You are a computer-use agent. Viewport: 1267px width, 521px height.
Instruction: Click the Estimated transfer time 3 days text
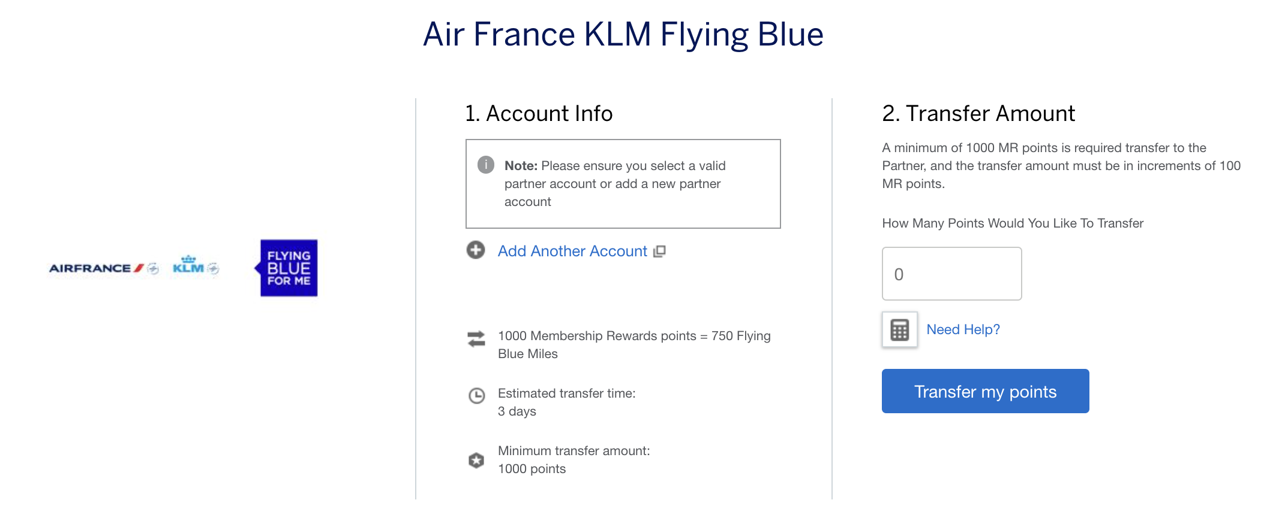566,402
